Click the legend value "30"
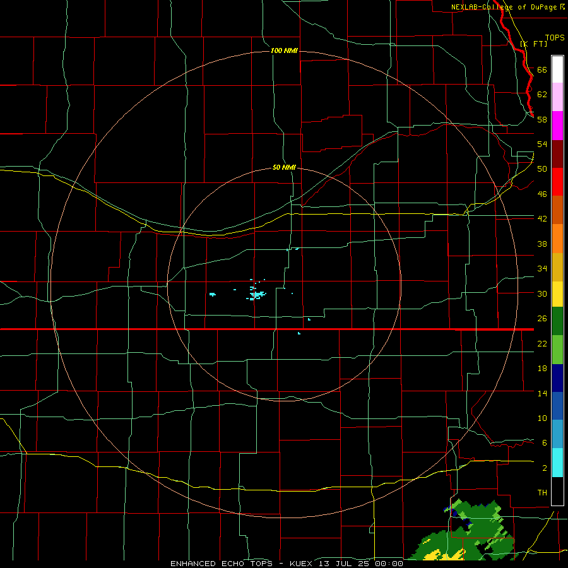This screenshot has height=568, width=568. click(542, 293)
